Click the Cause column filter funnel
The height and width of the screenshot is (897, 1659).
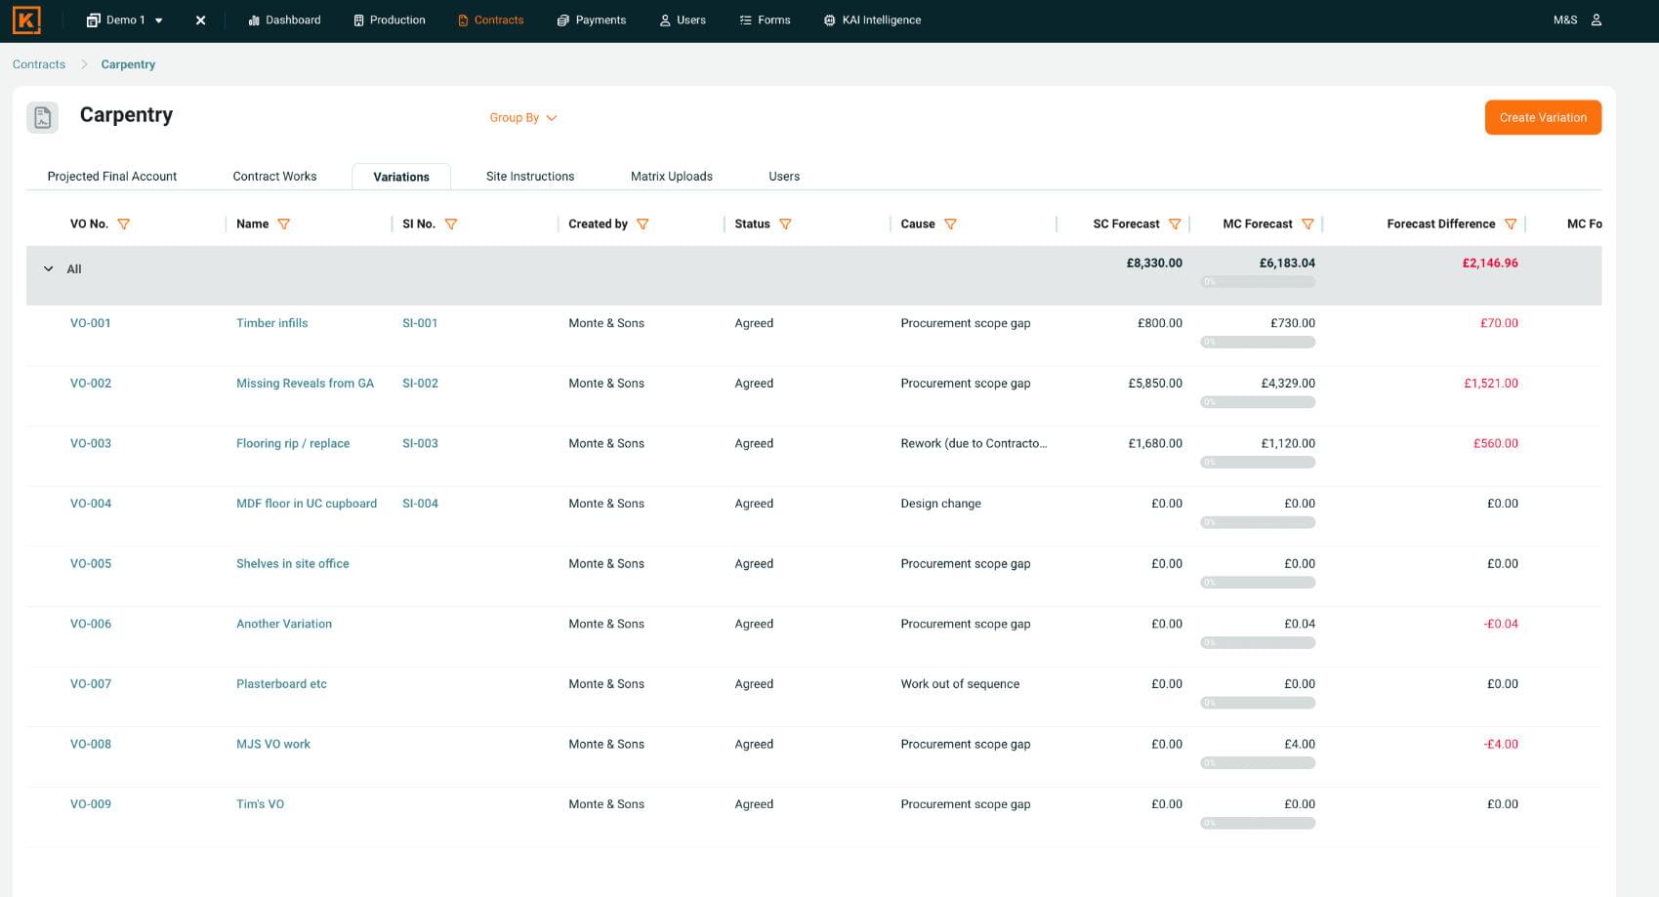[x=950, y=224]
